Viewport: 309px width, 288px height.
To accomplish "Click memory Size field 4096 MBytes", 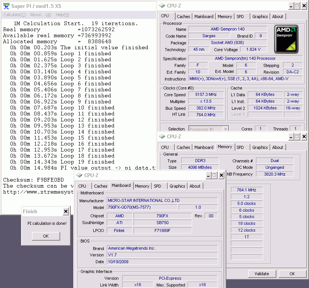I will coord(200,167).
